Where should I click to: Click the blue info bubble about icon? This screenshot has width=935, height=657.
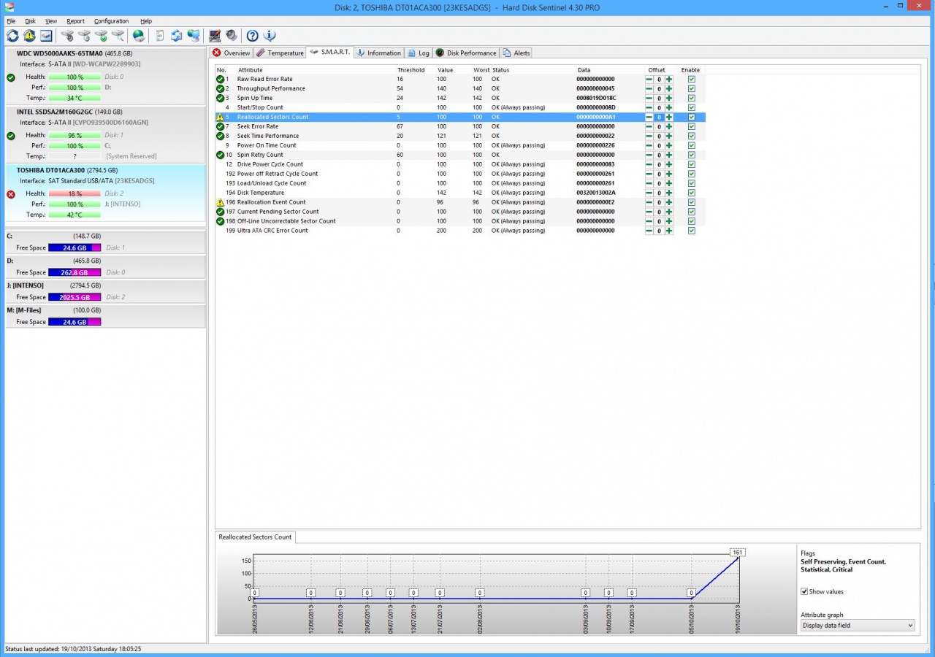pos(270,35)
